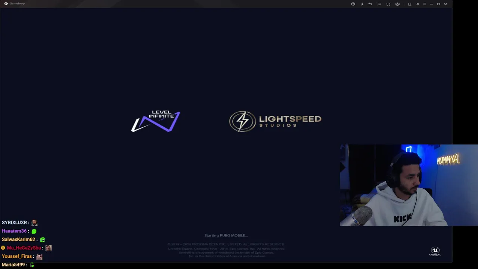Click chat username Youssef_Firas

point(17,256)
